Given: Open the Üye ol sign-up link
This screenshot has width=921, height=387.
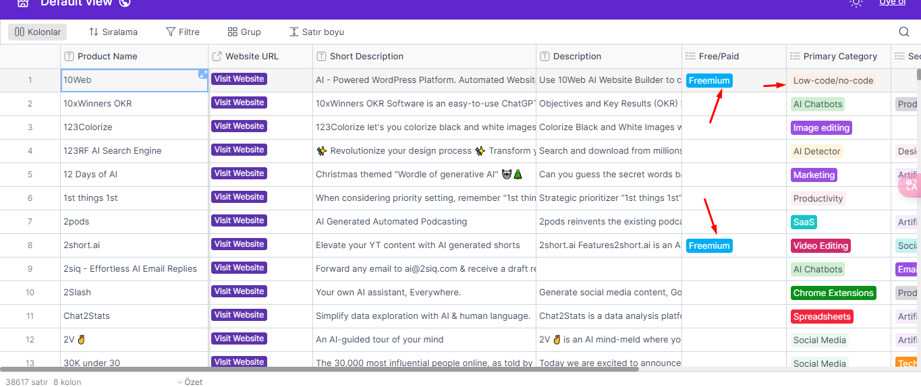Looking at the screenshot, I should coord(892,3).
